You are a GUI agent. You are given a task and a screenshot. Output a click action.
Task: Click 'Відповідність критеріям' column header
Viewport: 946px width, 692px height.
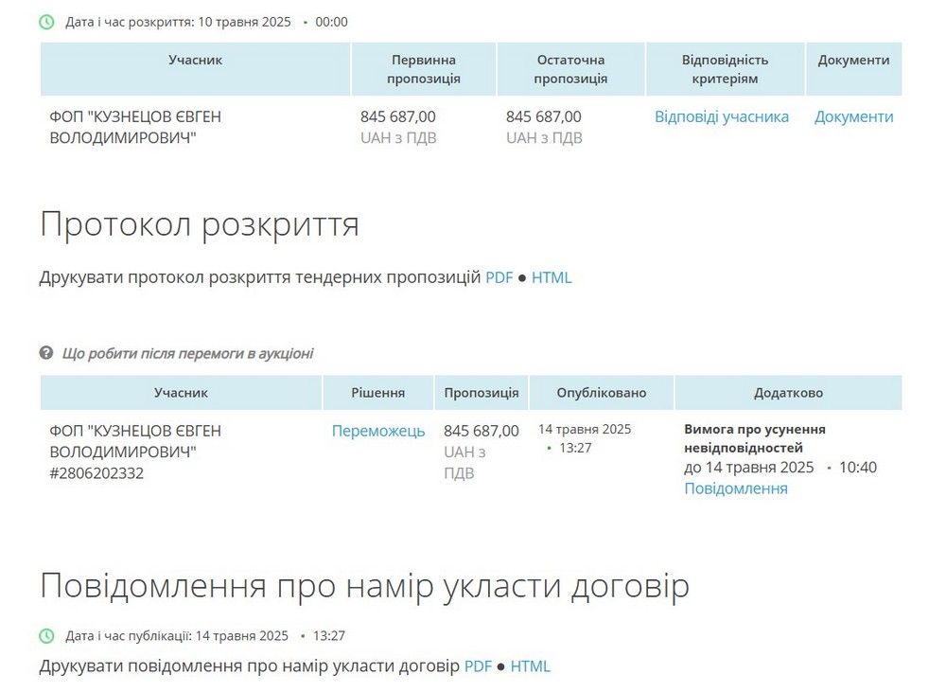[726, 69]
